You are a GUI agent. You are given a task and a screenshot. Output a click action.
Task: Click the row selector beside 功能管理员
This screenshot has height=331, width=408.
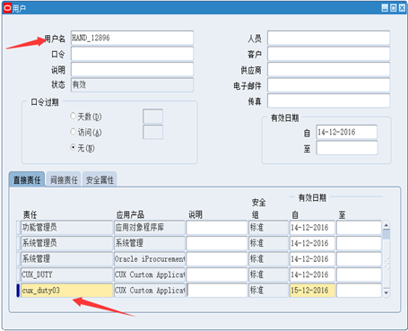point(18,228)
